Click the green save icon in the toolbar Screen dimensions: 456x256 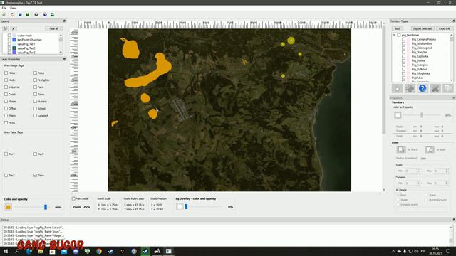[28, 14]
